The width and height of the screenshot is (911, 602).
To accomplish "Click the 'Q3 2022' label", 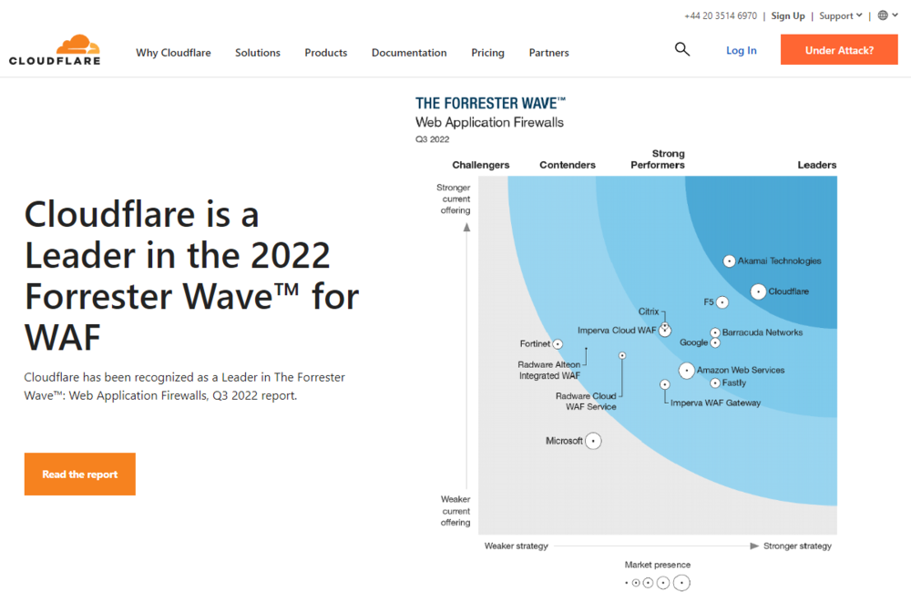I will click(x=432, y=139).
